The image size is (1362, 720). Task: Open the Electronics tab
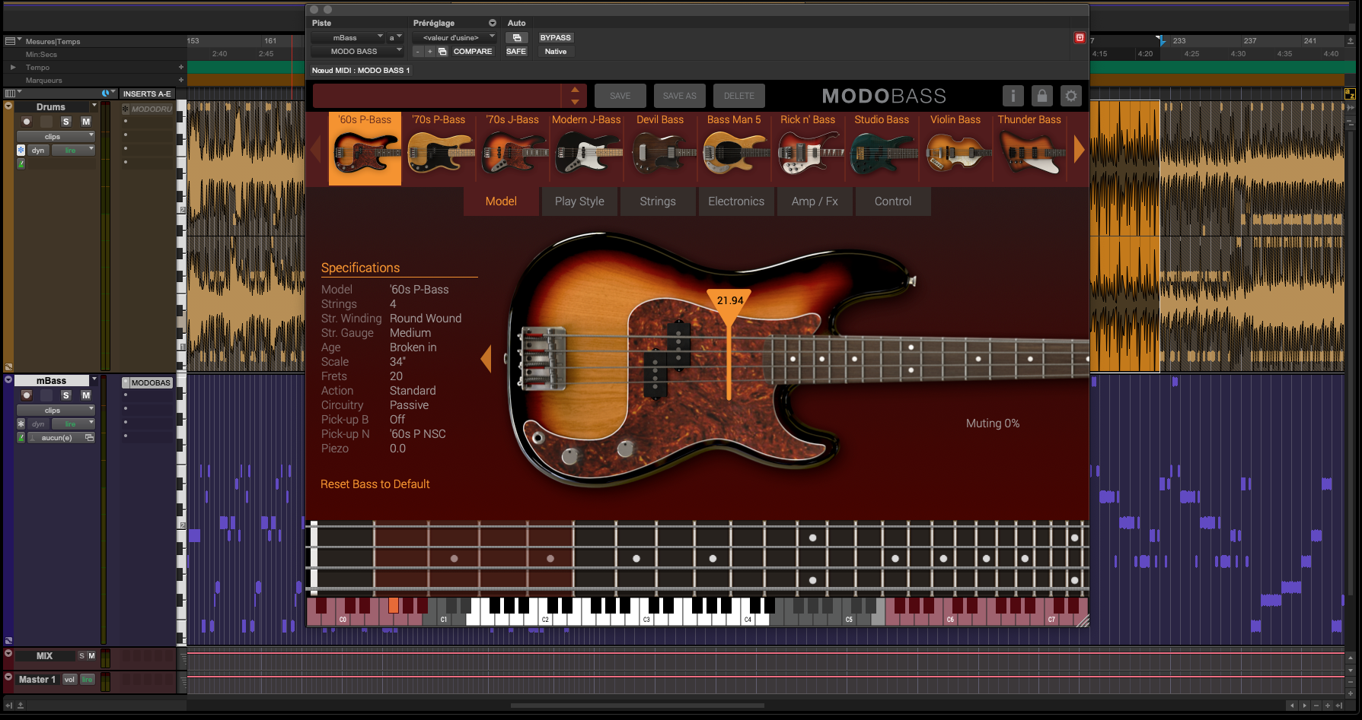[x=736, y=201]
